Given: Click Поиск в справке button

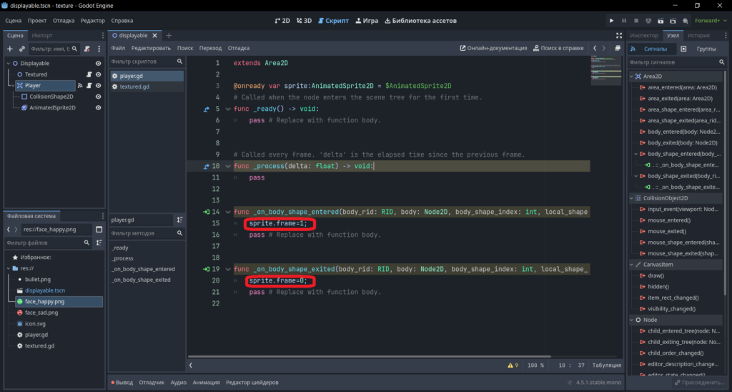Looking at the screenshot, I should [x=558, y=48].
